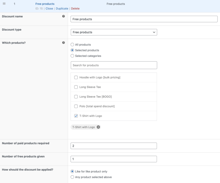
Task: Open the Free products discount title
Action: point(45,4)
